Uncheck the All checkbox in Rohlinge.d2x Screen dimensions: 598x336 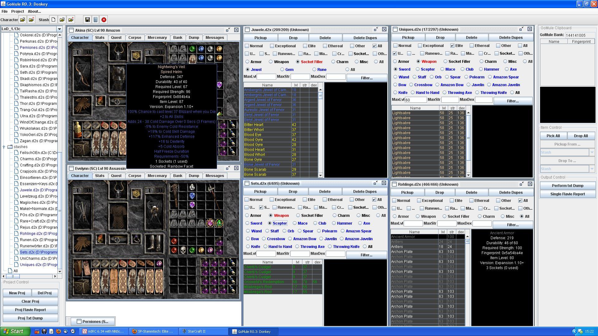coord(520,200)
